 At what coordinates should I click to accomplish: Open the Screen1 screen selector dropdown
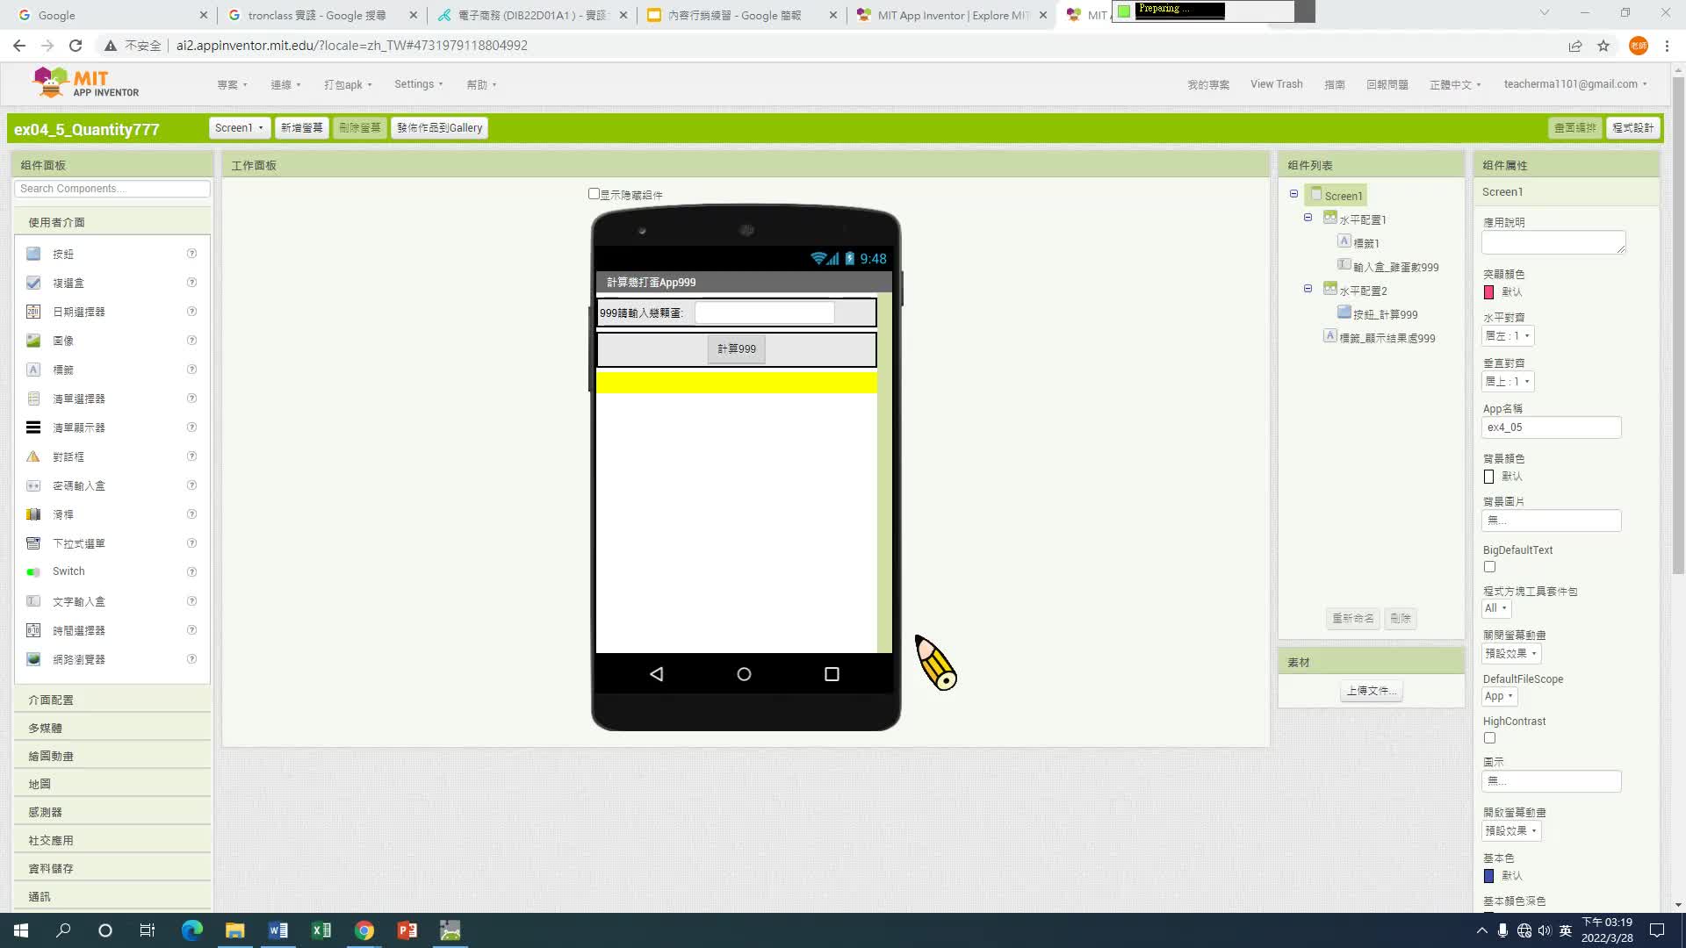point(239,128)
